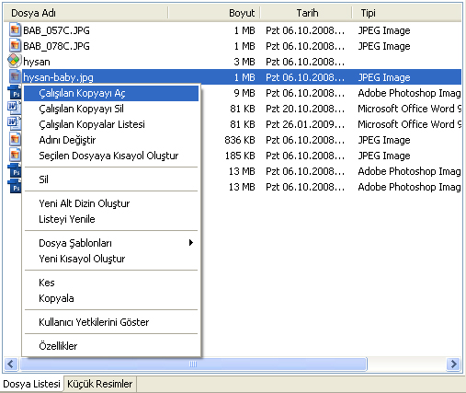Sort by the Tarih column header

[306, 13]
